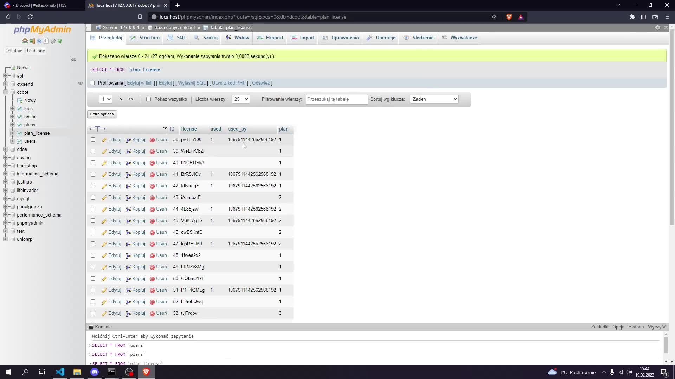Screen dimensions: 675x379
Task: Check the Profilowanie checkbox
Action: (x=92, y=83)
